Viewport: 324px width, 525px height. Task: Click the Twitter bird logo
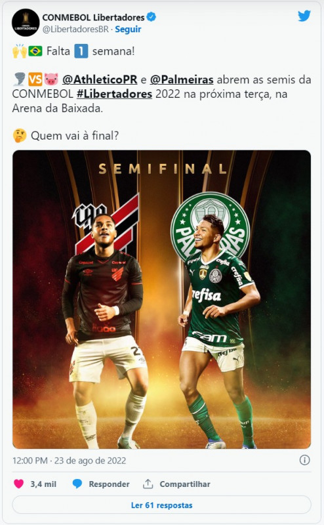tap(304, 16)
